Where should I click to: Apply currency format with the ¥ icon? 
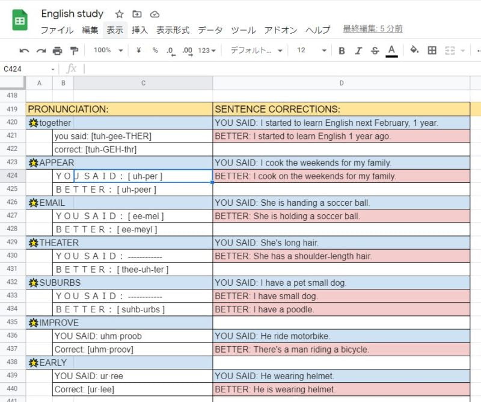pyautogui.click(x=137, y=51)
